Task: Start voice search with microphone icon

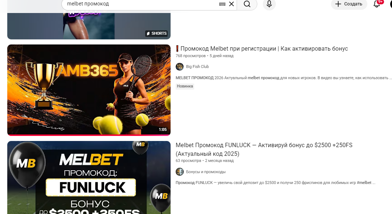Action: pyautogui.click(x=269, y=4)
